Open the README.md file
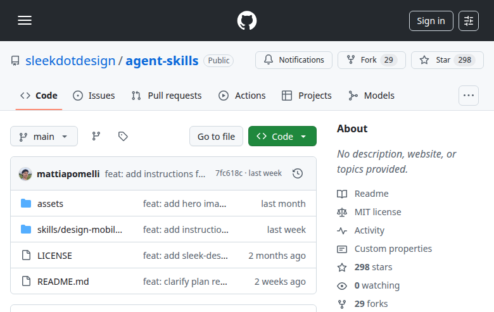This screenshot has height=312, width=494. point(63,282)
